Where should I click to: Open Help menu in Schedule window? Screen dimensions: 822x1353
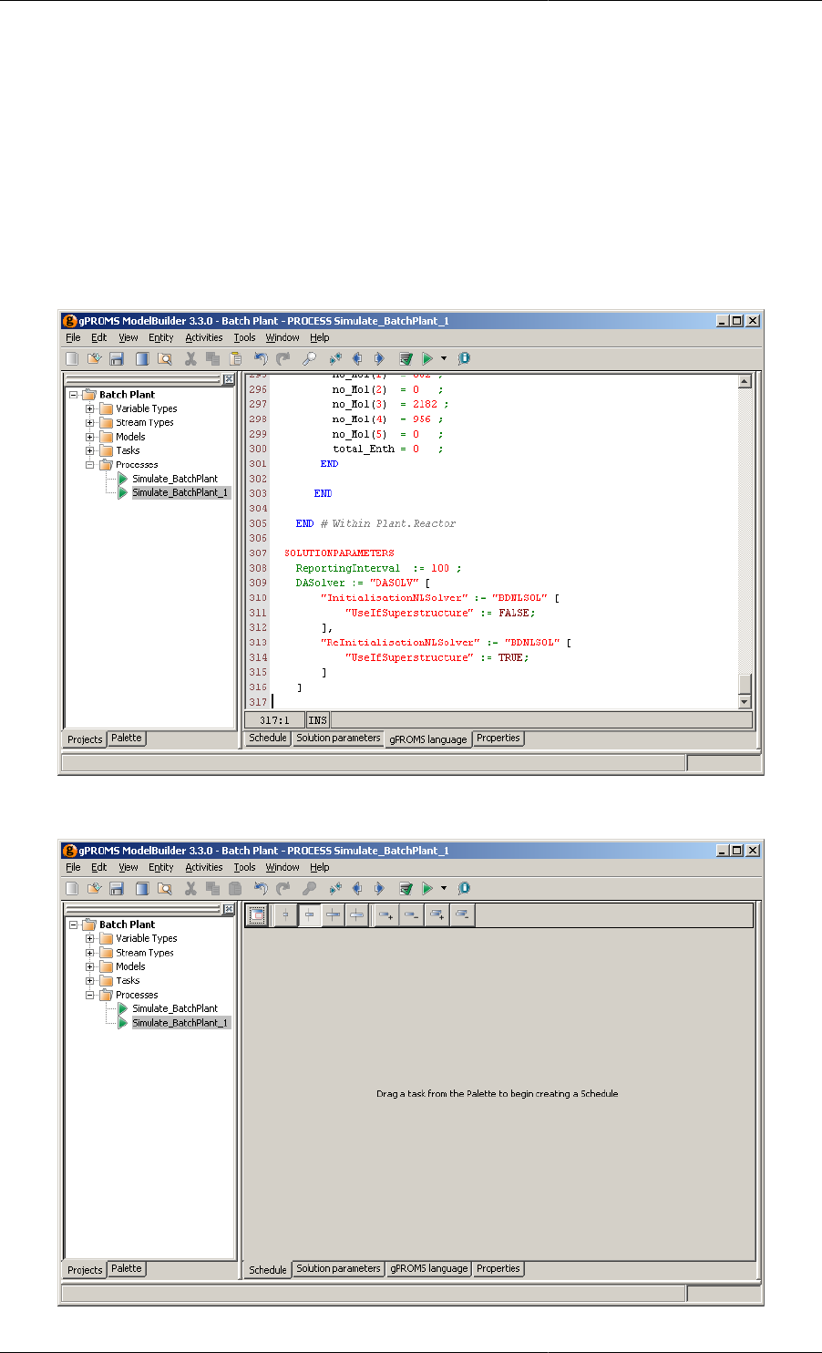pos(320,867)
